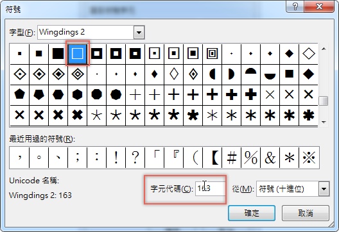
Task: Click the 字元代碼 character code field
Action: click(210, 188)
